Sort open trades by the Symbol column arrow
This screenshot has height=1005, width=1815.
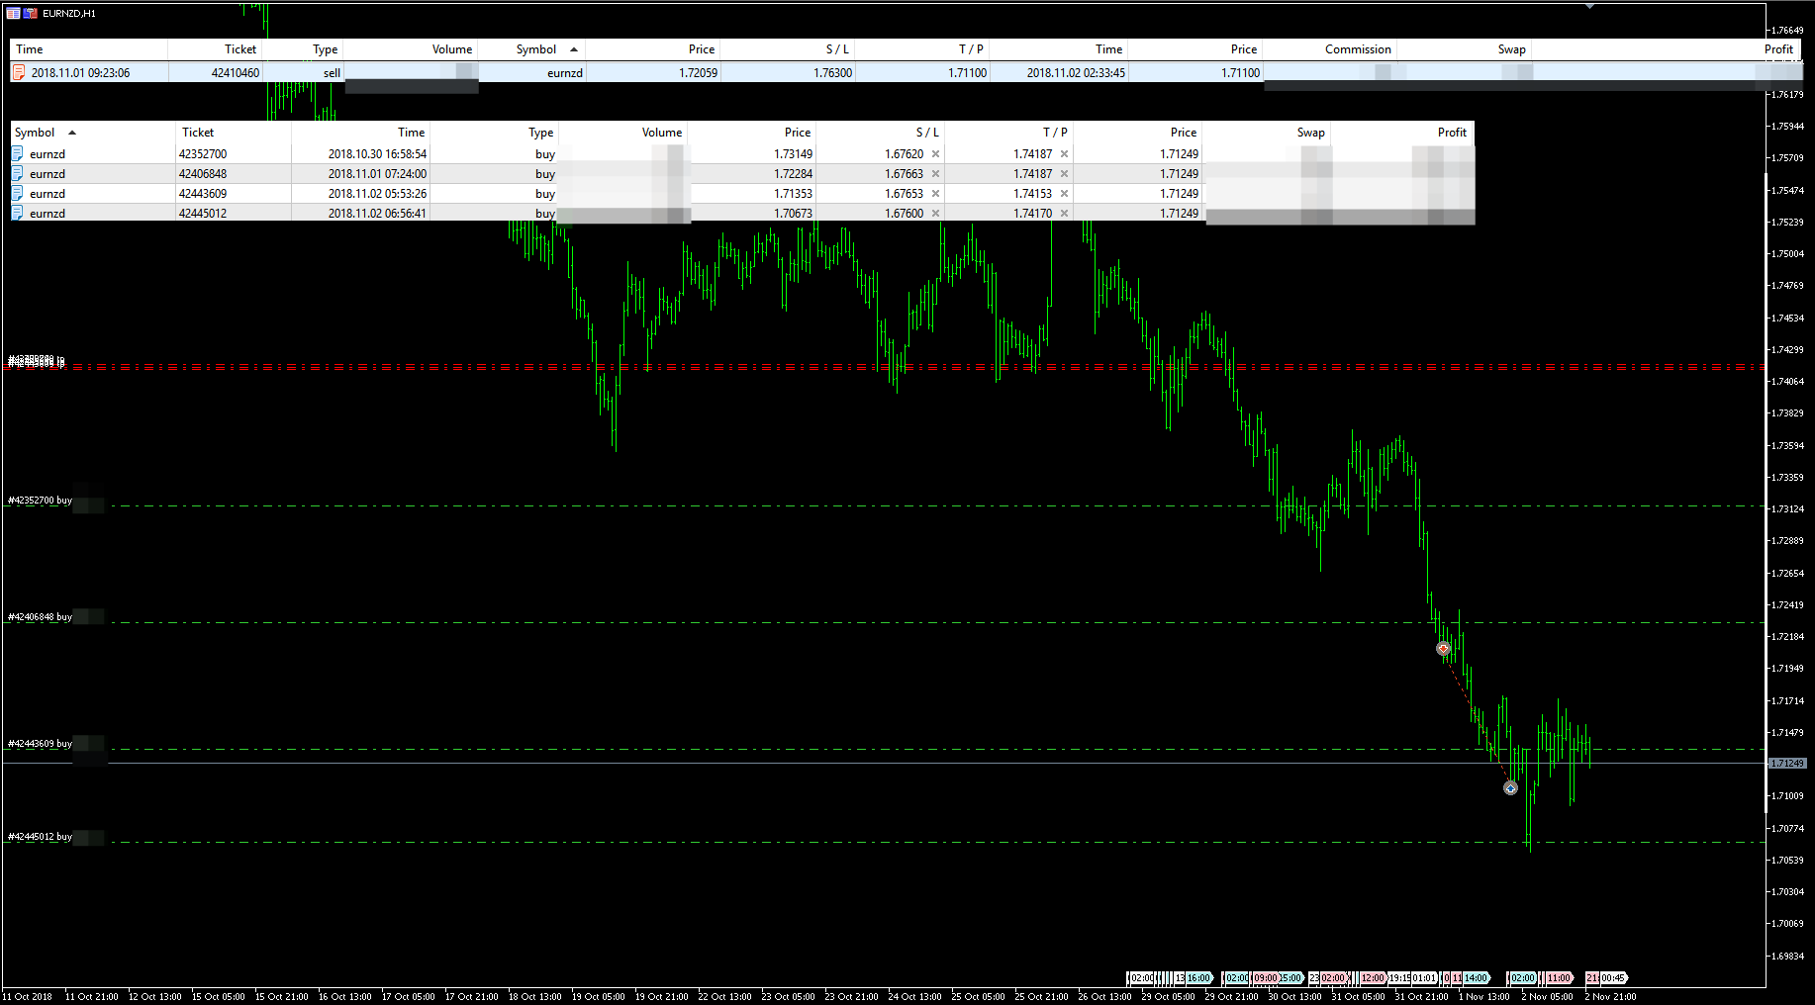click(72, 133)
